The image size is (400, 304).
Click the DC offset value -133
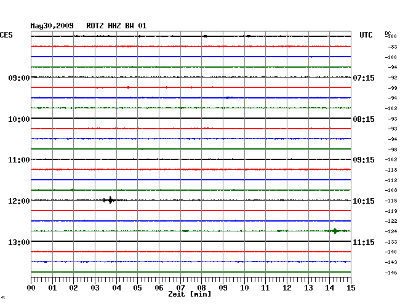[391, 242]
